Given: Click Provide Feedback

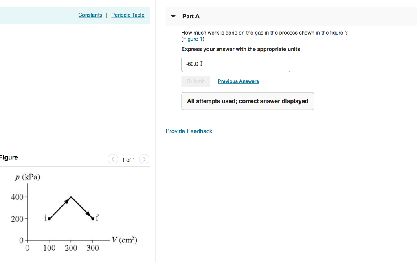Looking at the screenshot, I should [189, 131].
